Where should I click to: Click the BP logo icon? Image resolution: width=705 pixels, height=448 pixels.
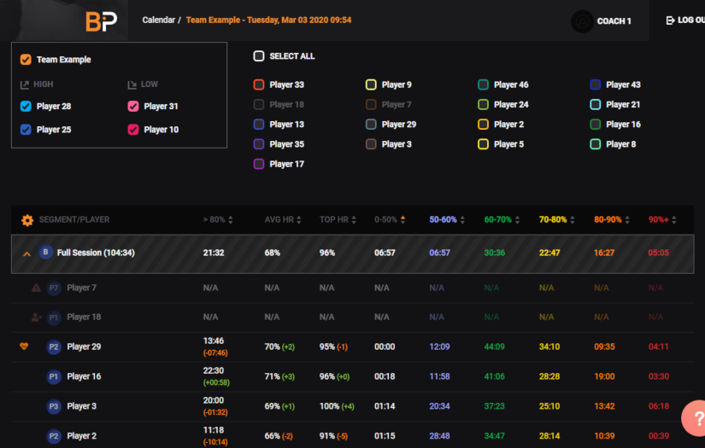102,20
